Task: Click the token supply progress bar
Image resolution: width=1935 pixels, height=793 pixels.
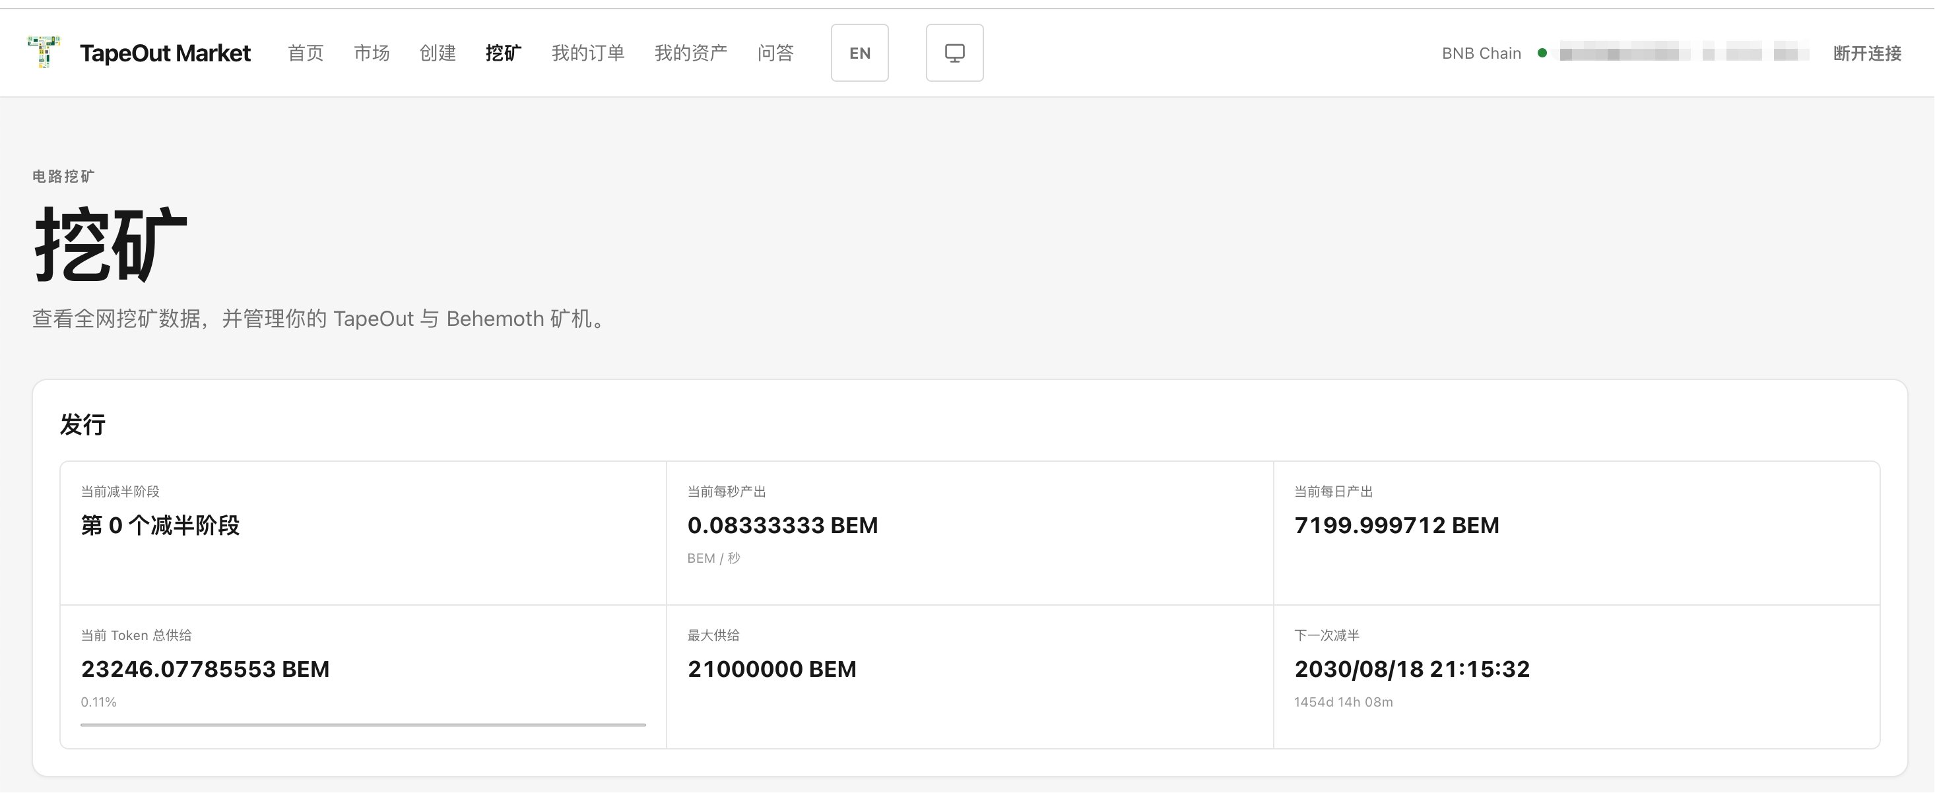Action: [x=364, y=724]
